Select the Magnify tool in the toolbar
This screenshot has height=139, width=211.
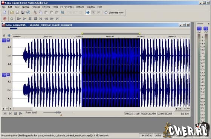pos(93,12)
